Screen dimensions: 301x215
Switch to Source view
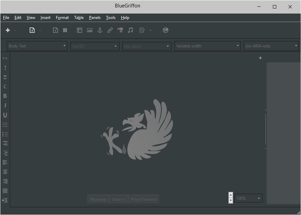pyautogui.click(x=119, y=199)
